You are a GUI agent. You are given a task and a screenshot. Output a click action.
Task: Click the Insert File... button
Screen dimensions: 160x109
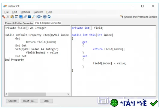click(29, 101)
